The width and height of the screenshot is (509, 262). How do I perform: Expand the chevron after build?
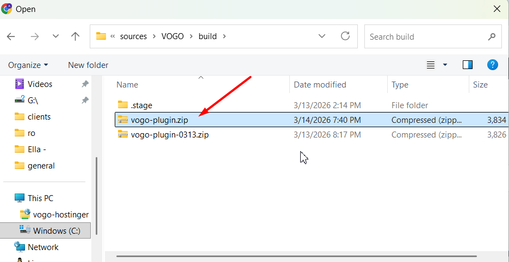point(224,36)
